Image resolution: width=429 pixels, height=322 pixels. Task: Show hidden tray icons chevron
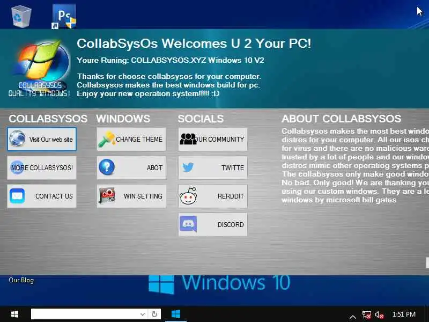353,317
